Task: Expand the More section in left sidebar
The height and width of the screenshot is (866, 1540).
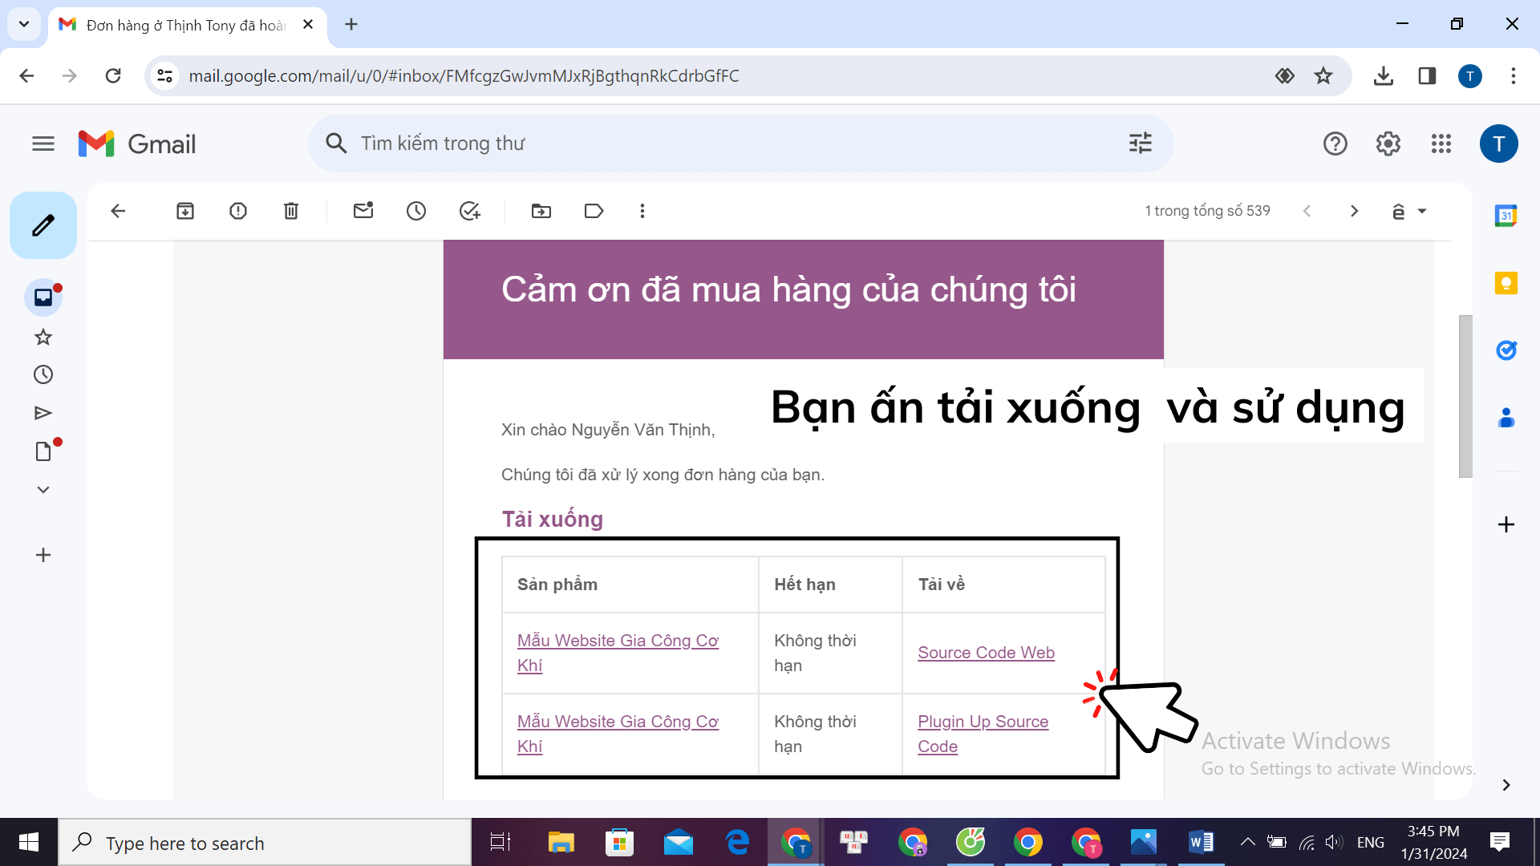Action: click(43, 489)
